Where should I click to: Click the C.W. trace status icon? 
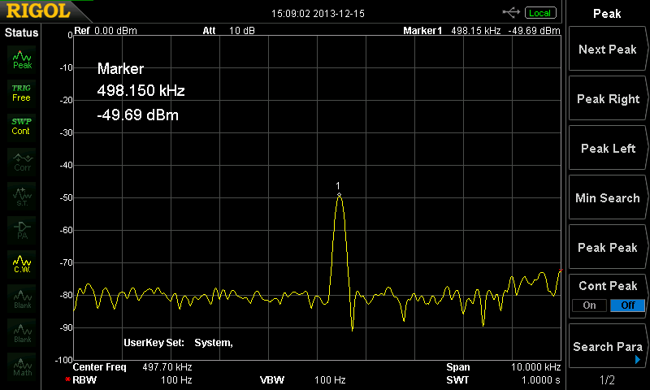click(x=22, y=264)
